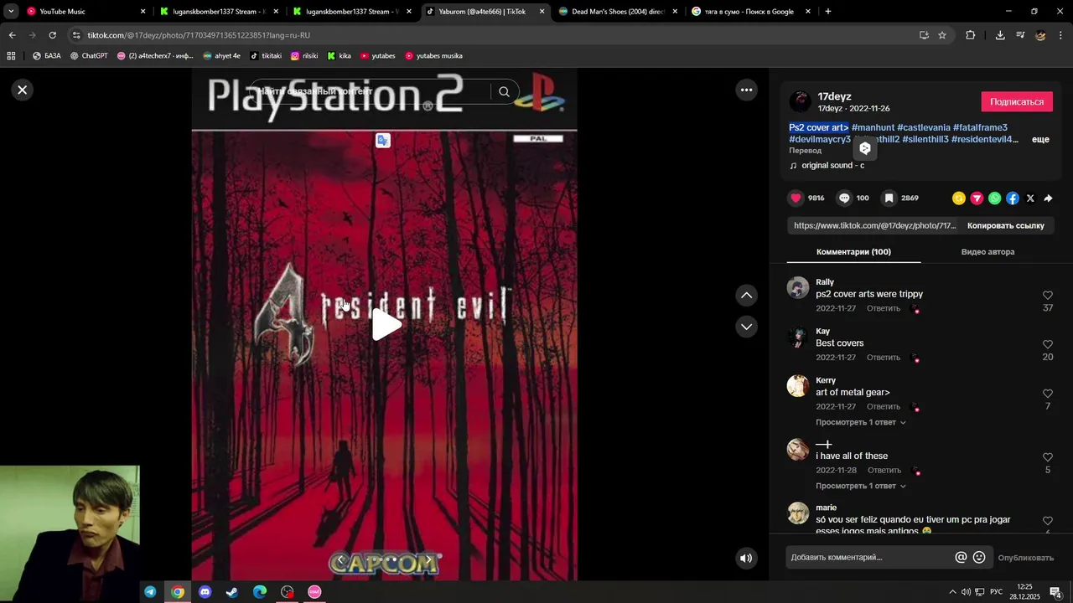Like the post with heart icon
This screenshot has width=1073, height=603.
pos(796,198)
